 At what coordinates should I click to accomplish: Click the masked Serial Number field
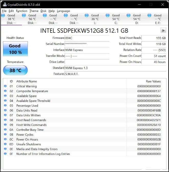tap(87, 44)
